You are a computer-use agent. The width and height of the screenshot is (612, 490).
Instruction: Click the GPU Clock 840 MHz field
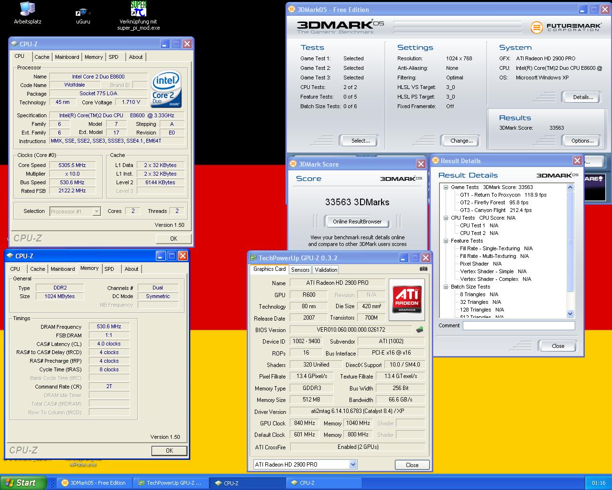[304, 423]
